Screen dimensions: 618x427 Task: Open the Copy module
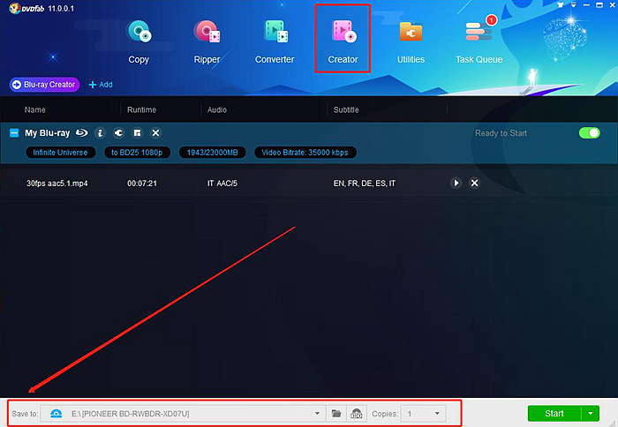(139, 41)
